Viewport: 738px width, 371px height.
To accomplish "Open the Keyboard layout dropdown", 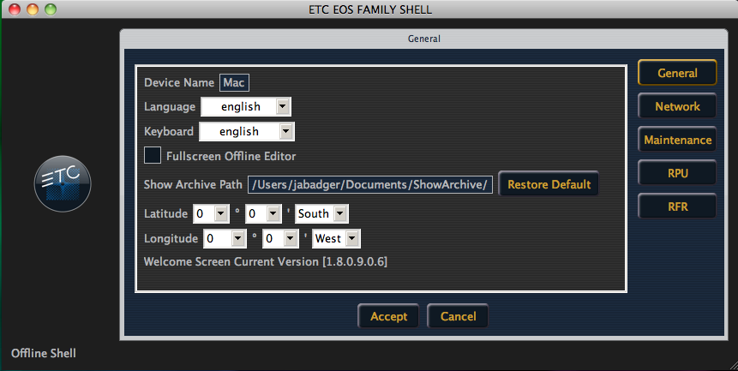I will point(247,131).
